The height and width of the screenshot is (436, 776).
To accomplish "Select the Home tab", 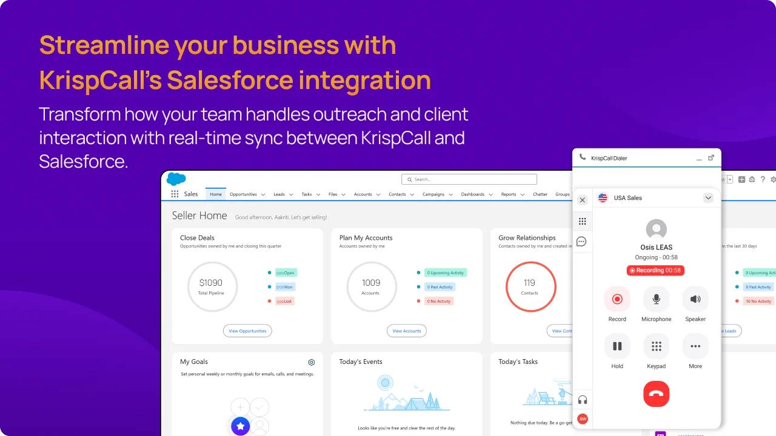I will click(x=216, y=194).
